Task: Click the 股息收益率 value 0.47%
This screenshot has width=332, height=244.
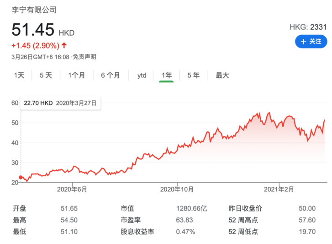Action: click(185, 232)
